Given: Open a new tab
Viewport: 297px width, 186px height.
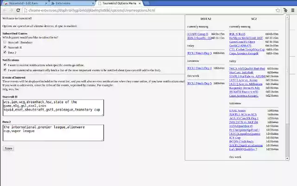Looking at the screenshot, I should click(x=147, y=3).
